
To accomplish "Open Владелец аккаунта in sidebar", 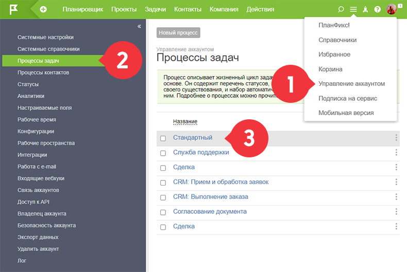I will point(42,214).
